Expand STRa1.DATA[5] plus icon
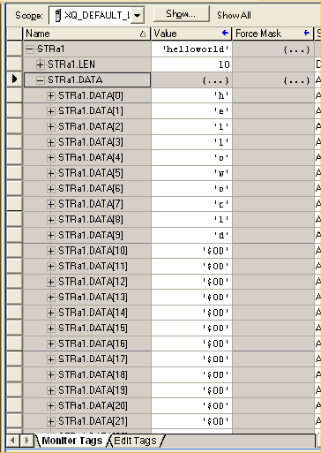Screen dimensions: 321x453 (x=51, y=173)
